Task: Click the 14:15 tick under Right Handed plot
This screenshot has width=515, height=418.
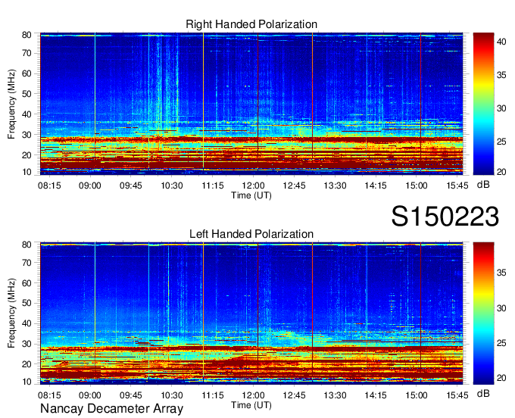Action: coord(376,186)
